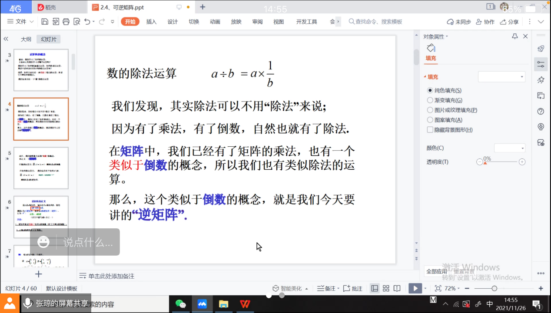Open the 插入 ribbon tab
The image size is (551, 313).
[x=151, y=22]
